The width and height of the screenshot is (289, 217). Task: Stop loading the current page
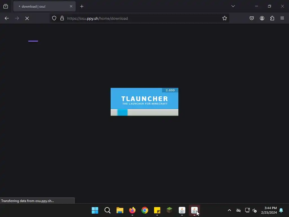pyautogui.click(x=27, y=18)
